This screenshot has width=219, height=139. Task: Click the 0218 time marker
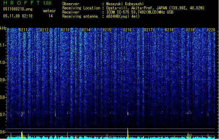pos(169,30)
